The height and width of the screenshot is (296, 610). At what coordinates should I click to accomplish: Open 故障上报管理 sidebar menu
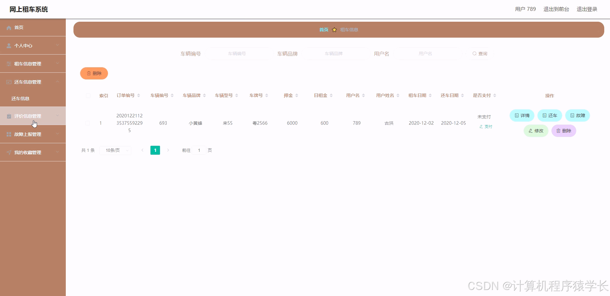tap(33, 134)
